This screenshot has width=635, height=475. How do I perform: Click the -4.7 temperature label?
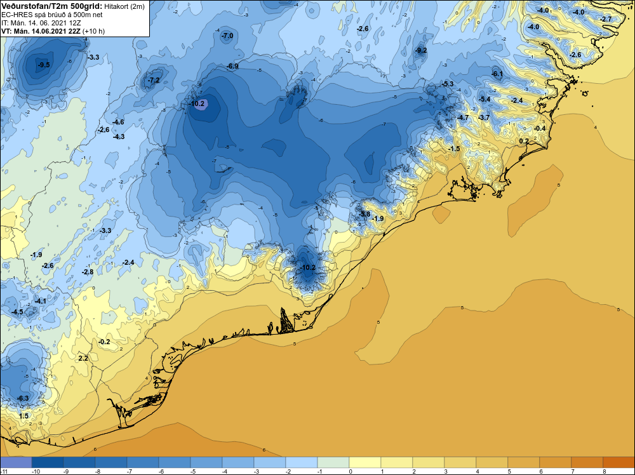coord(462,117)
